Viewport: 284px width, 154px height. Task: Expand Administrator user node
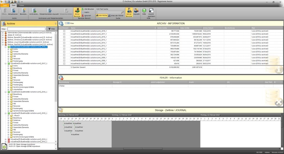[x=3, y=33]
